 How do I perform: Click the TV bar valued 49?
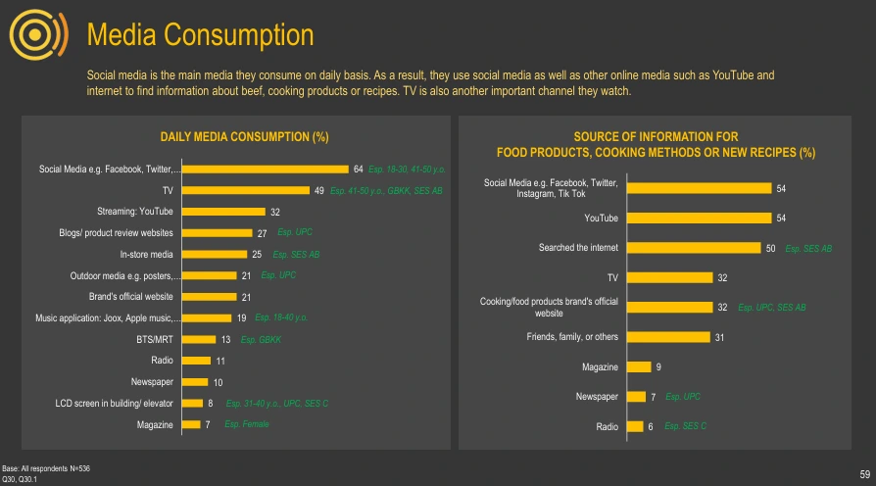click(247, 190)
